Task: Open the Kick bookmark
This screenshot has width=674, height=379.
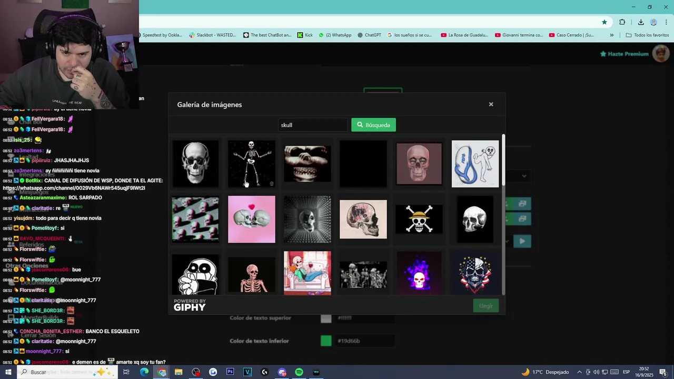Action: [x=305, y=35]
